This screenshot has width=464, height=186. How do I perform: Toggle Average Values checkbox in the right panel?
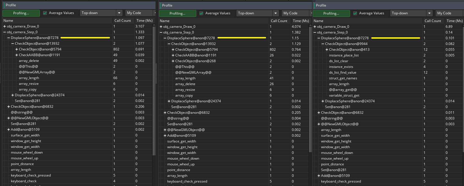point(355,13)
